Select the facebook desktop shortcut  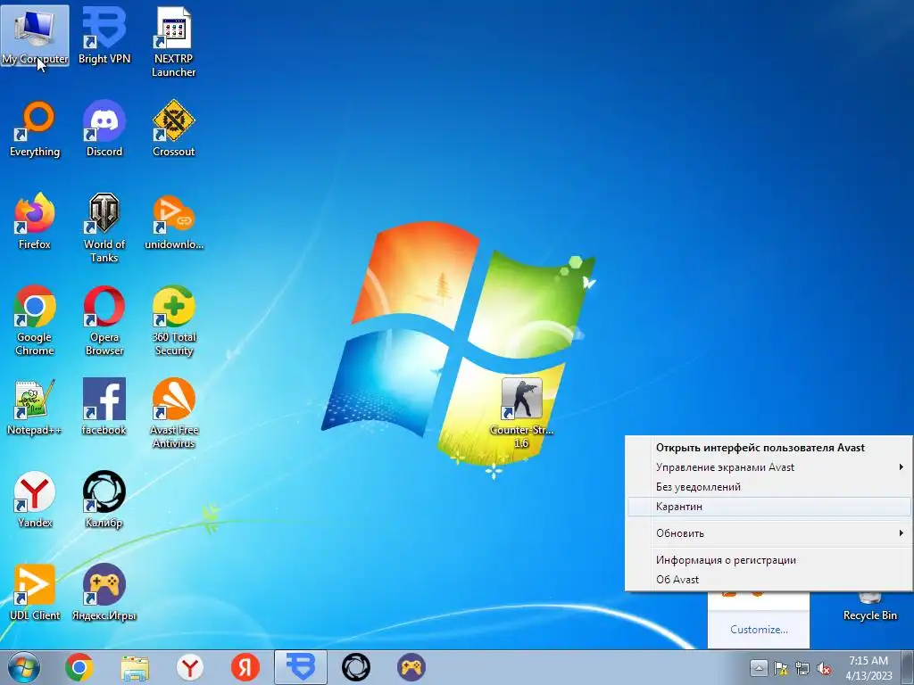click(104, 407)
